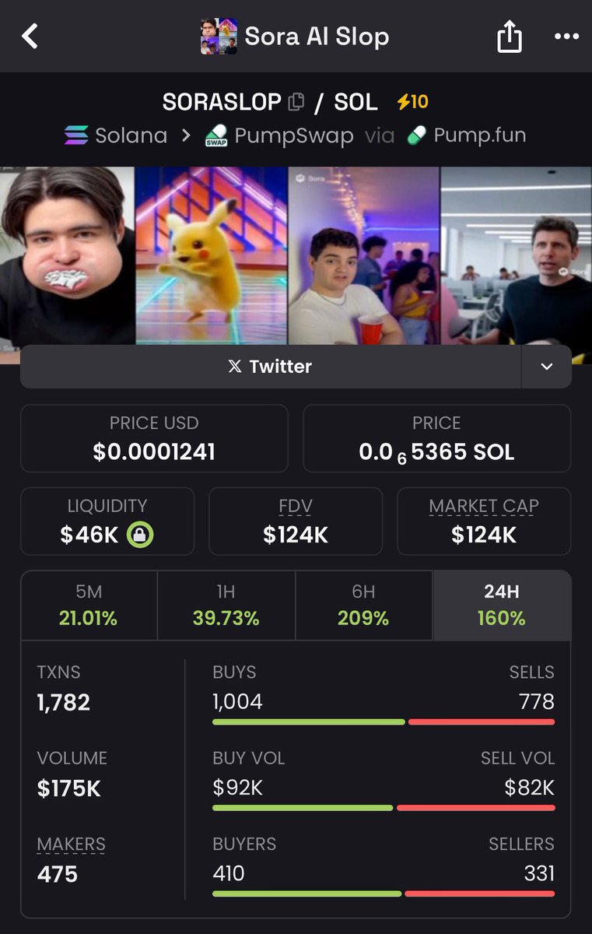Image resolution: width=592 pixels, height=934 pixels.
Task: Tap the FDV info box
Action: [296, 521]
